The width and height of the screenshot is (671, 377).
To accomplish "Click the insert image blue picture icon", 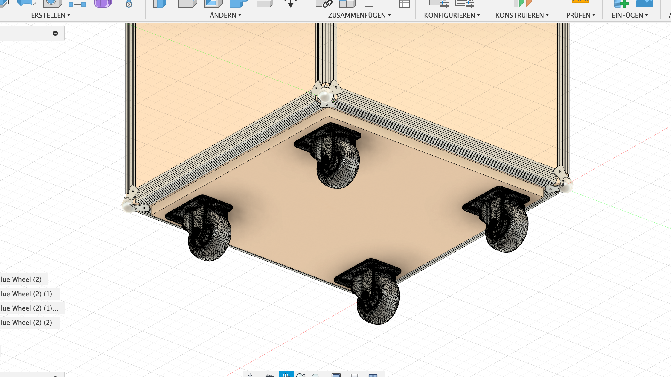I will (x=644, y=3).
